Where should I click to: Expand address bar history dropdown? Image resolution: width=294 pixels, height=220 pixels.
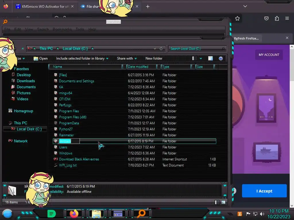tap(155, 49)
